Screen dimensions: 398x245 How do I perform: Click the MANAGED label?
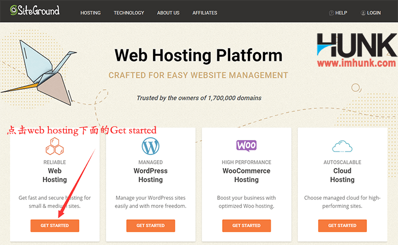[x=151, y=162]
